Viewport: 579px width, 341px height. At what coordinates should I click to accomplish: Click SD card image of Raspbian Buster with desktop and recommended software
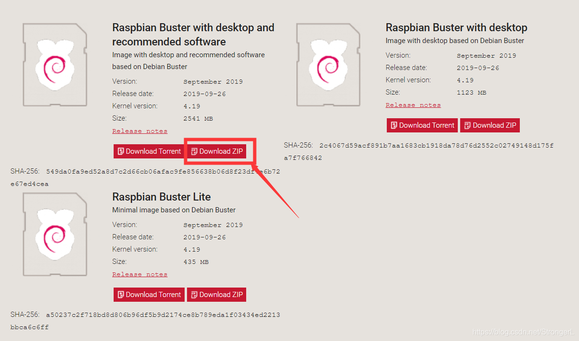(x=55, y=65)
